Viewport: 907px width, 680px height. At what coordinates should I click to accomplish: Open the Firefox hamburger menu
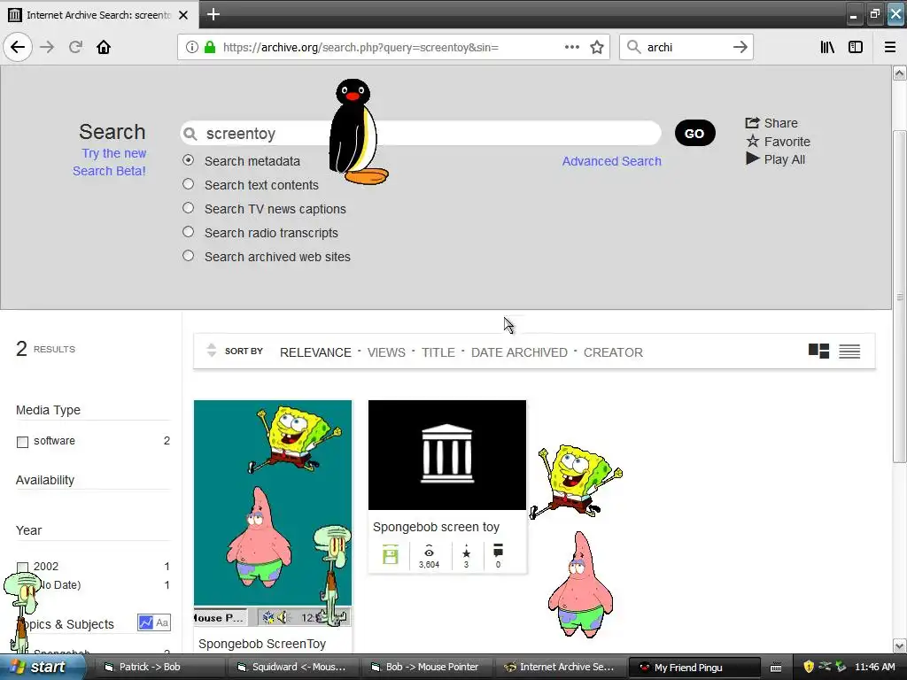tap(890, 47)
